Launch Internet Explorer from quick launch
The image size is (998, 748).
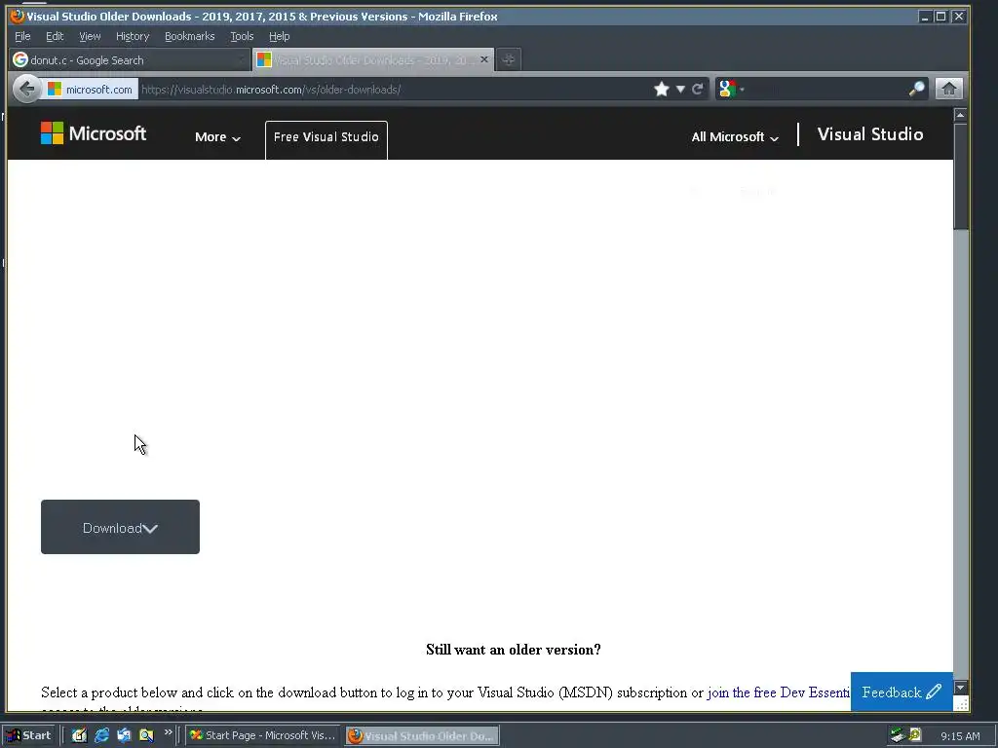(x=101, y=735)
